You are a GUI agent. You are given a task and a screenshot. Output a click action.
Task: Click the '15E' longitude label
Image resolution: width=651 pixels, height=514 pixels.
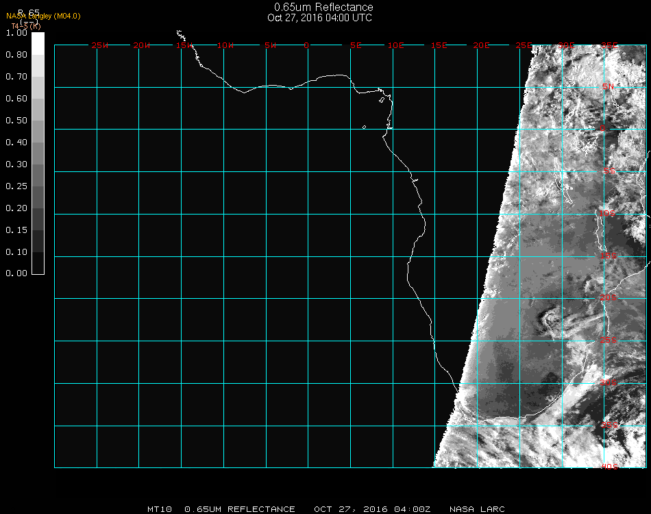[x=439, y=45]
